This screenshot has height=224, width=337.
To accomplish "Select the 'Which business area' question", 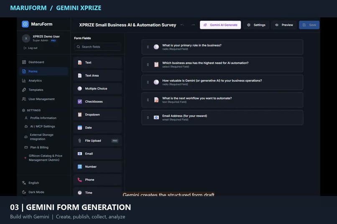I will click(x=222, y=65).
